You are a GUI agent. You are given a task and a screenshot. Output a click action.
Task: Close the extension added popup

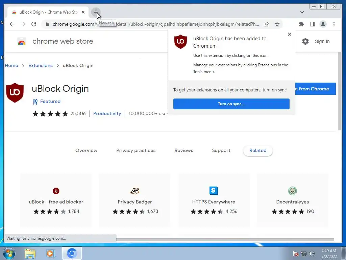[290, 34]
